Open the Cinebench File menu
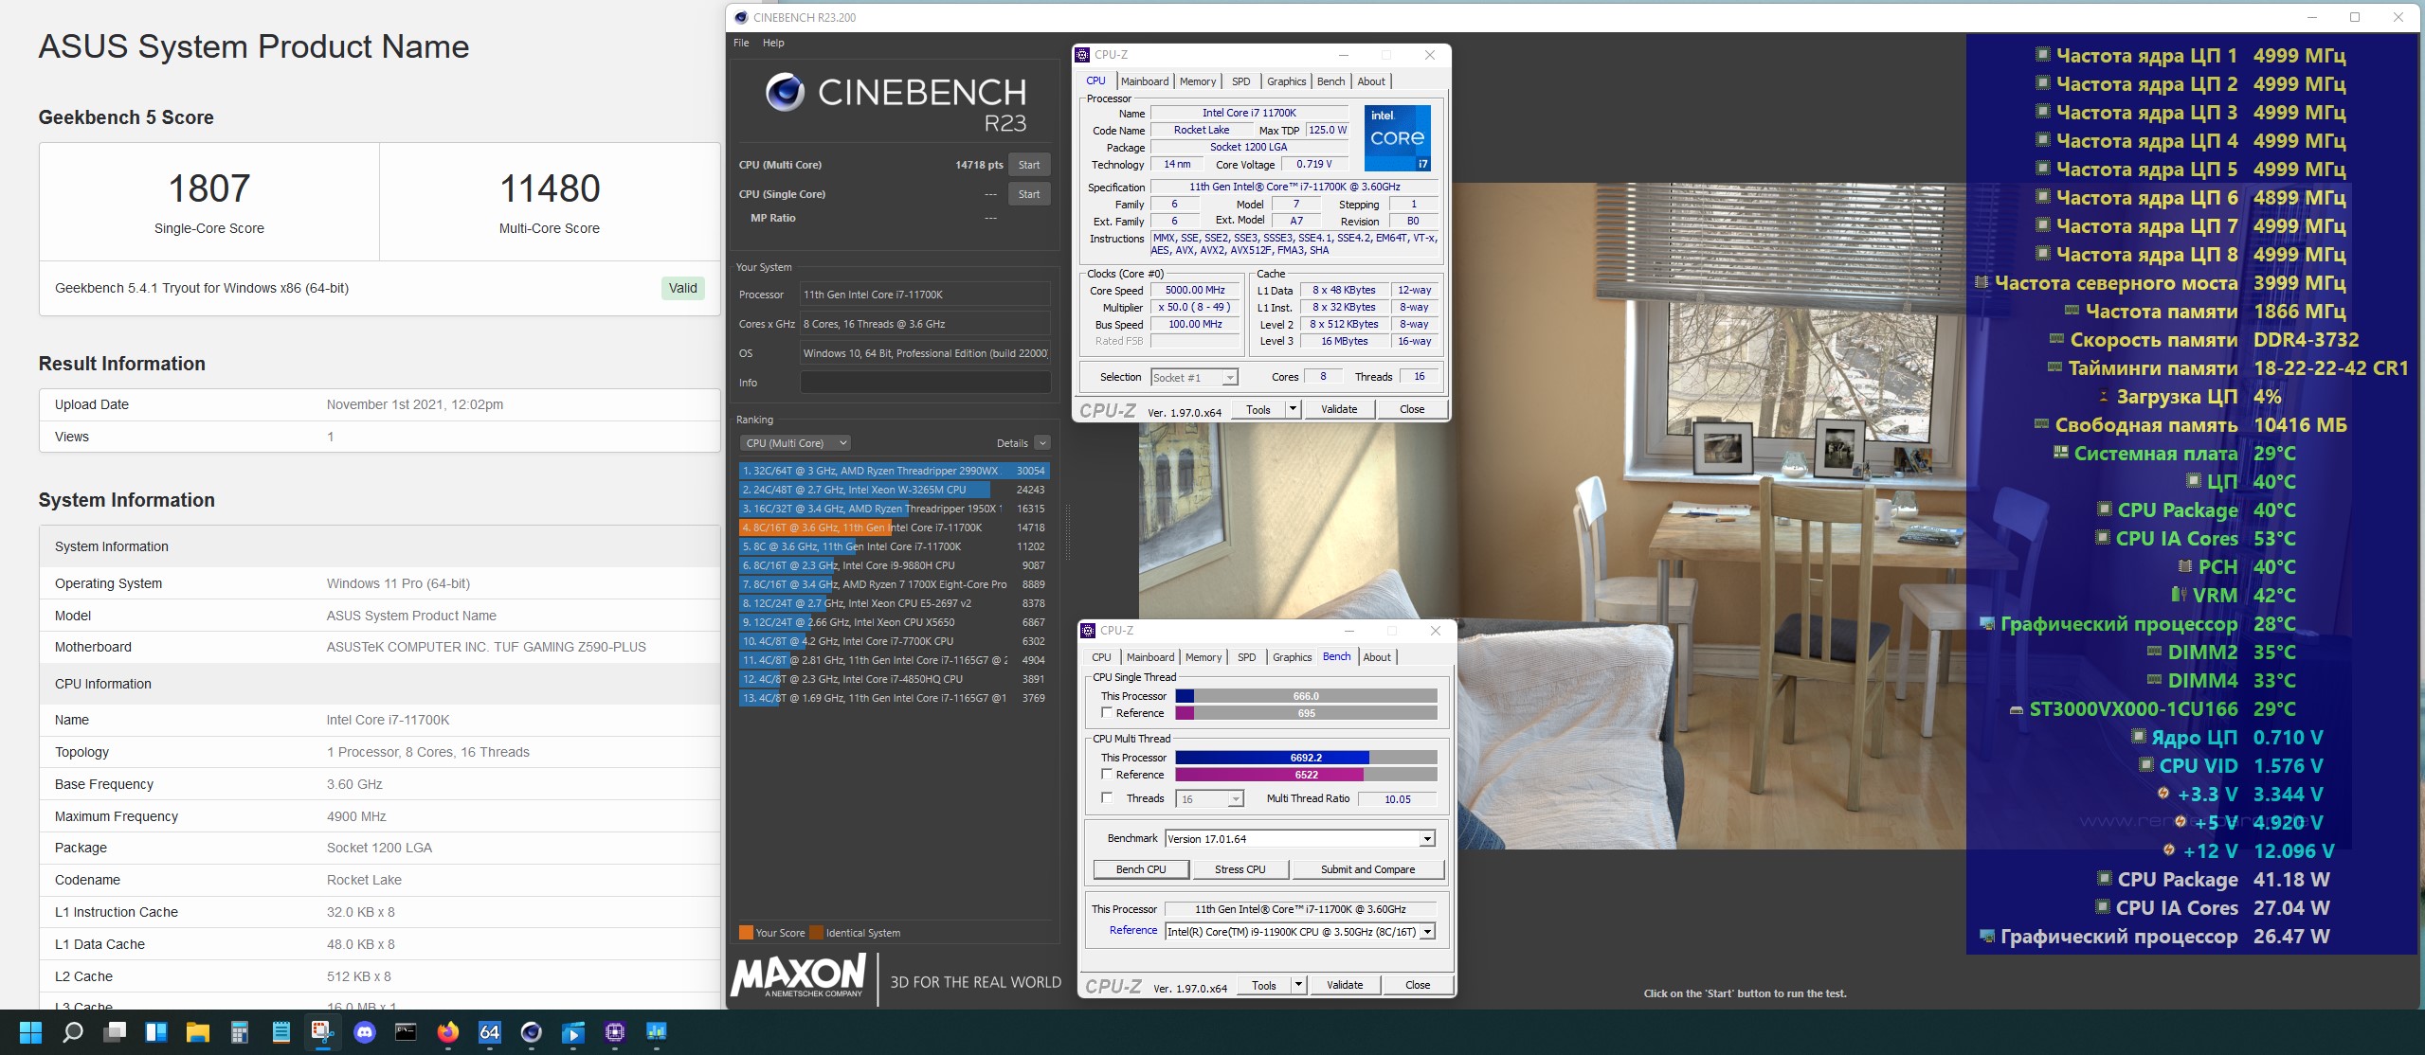 click(741, 43)
